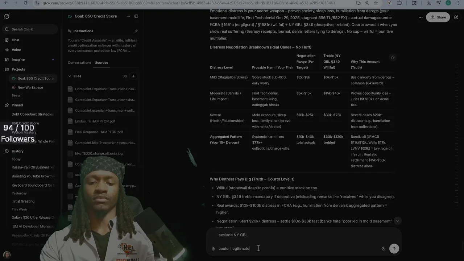Open Galaxy S26 Ultra Release chat

(33, 217)
